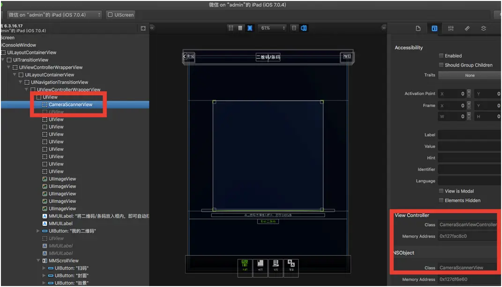Select the Identity inspector tab icon
502x287 pixels.
point(435,29)
